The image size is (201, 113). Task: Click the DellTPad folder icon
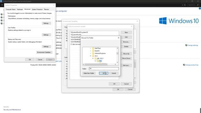point(93,48)
